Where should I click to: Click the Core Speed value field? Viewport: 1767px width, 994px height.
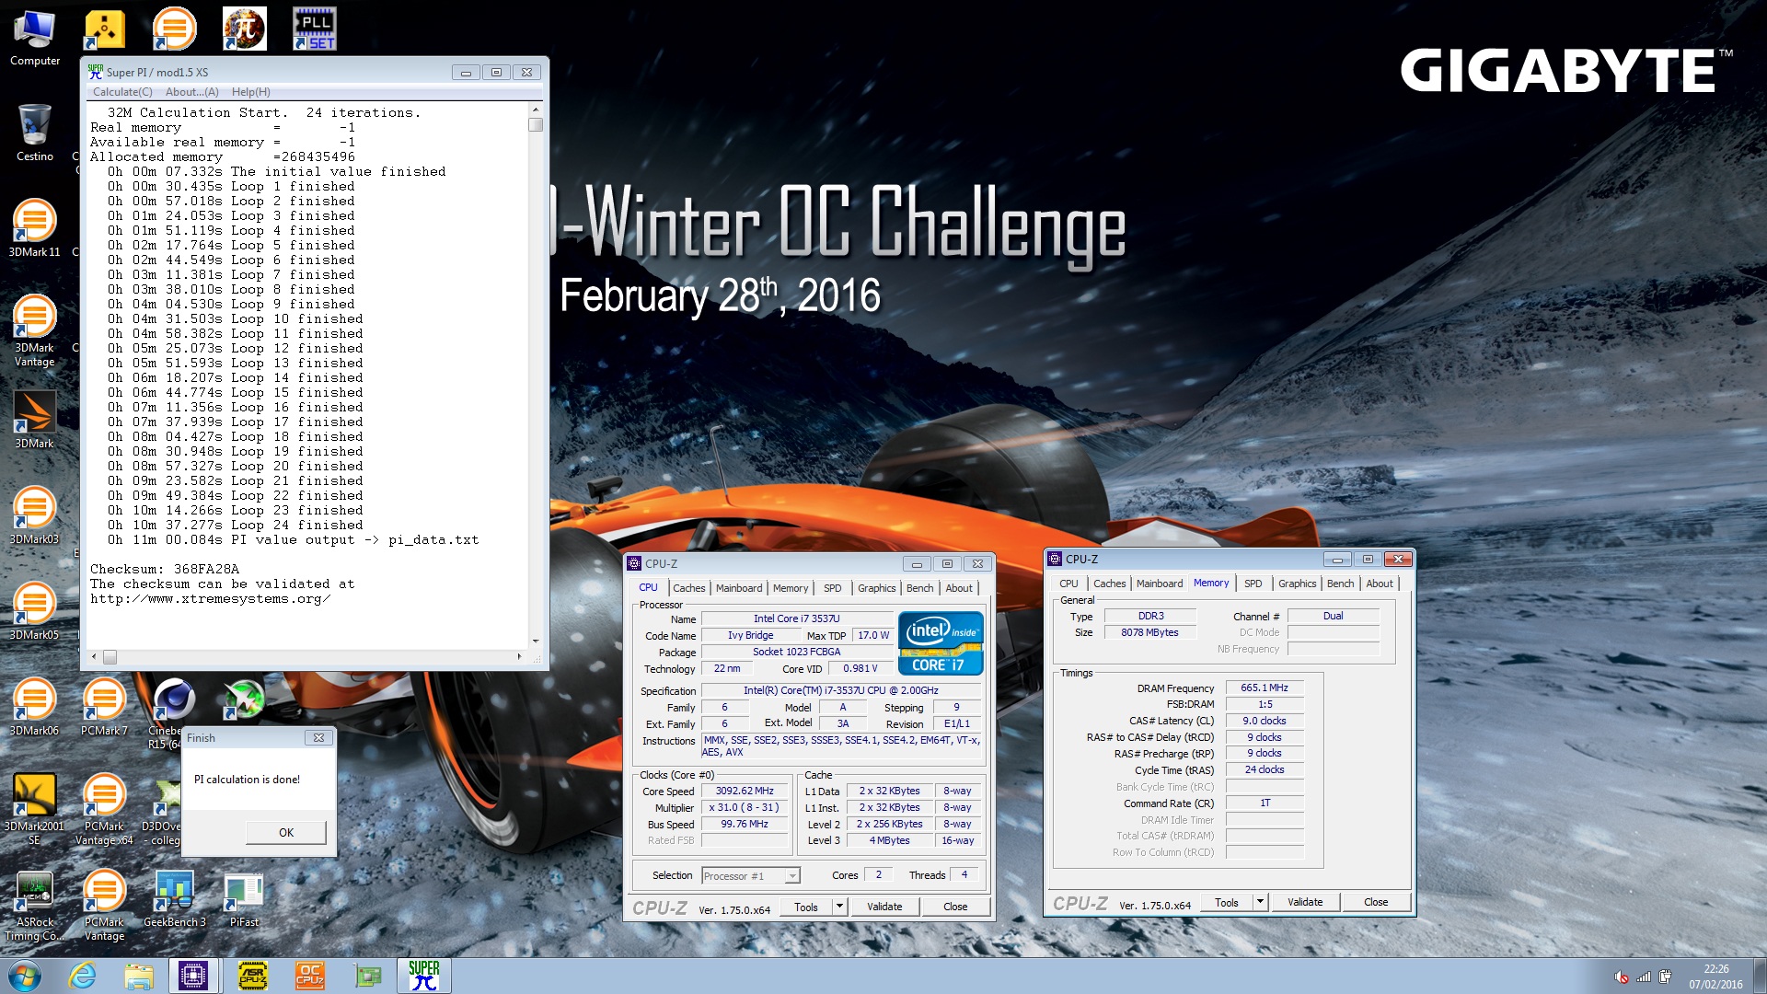[x=745, y=791]
